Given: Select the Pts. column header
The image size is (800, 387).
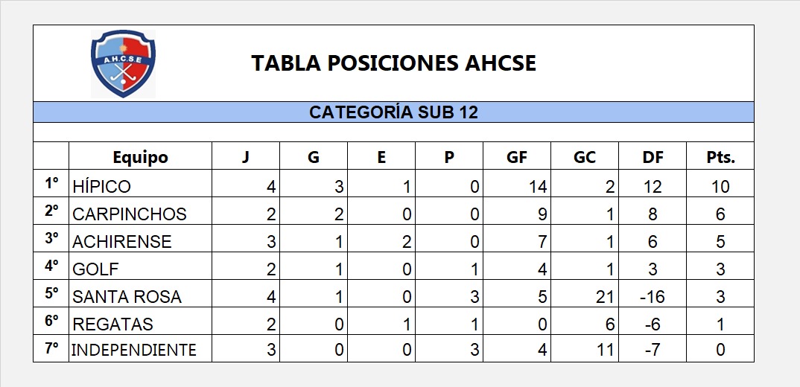Looking at the screenshot, I should pyautogui.click(x=720, y=157).
